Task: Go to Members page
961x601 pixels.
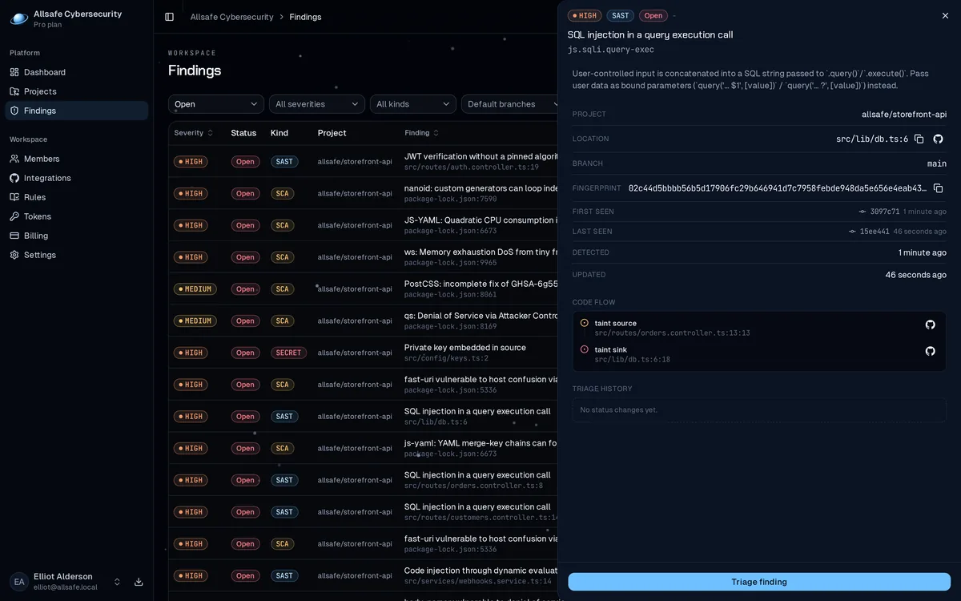Action: (x=76, y=159)
